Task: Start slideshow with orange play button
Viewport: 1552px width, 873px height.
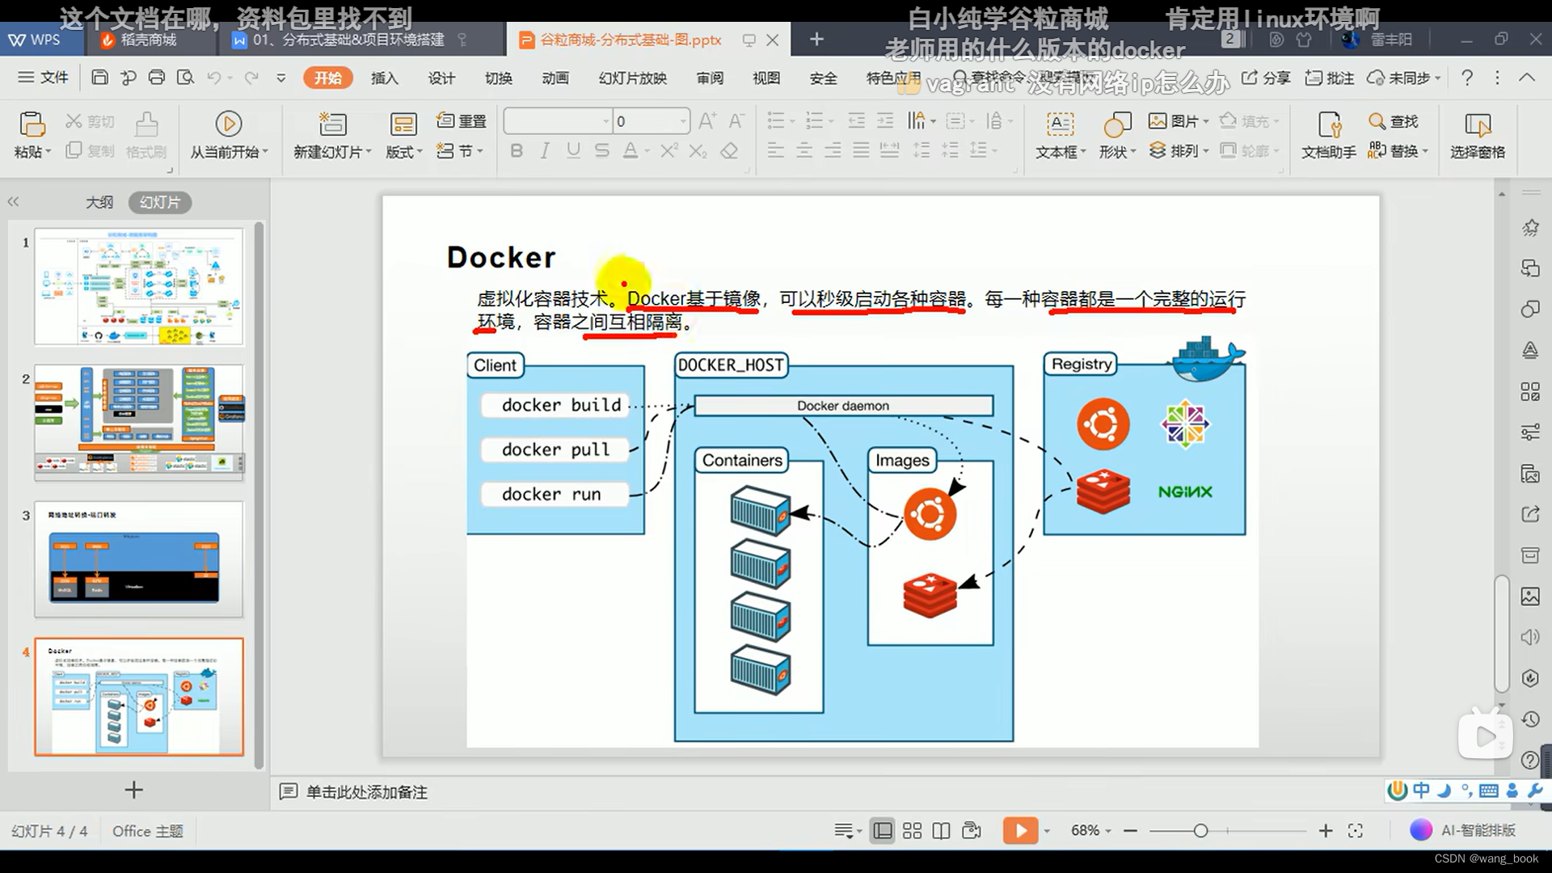Action: [x=1020, y=830]
